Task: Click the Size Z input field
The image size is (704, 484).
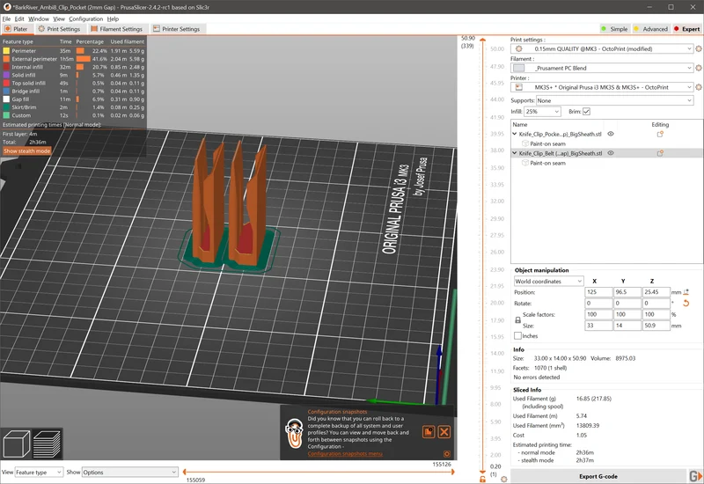Action: click(x=656, y=326)
